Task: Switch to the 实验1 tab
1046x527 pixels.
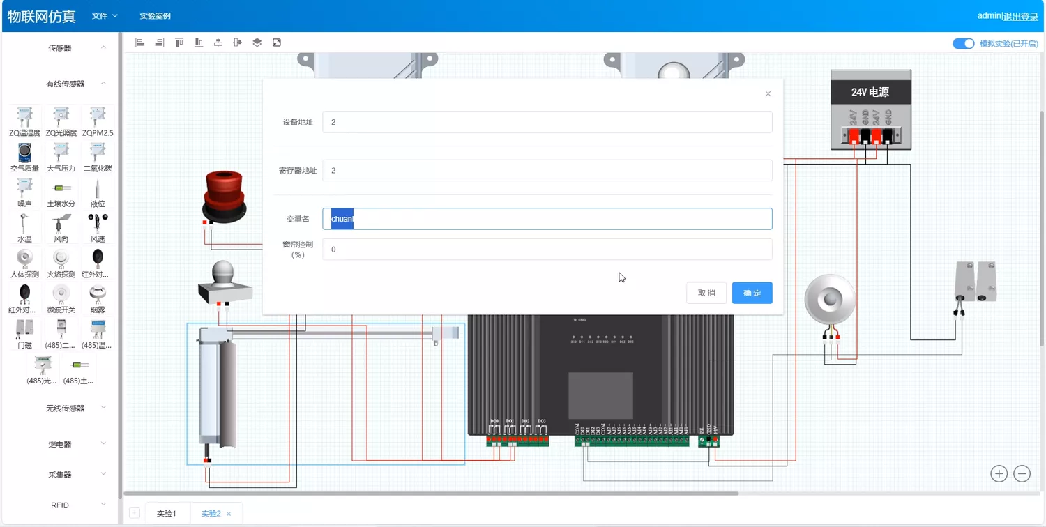Action: tap(166, 514)
